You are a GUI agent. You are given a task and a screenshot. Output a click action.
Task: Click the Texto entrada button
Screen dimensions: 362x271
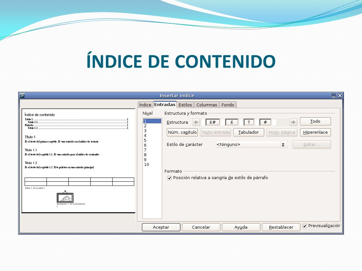coord(215,132)
